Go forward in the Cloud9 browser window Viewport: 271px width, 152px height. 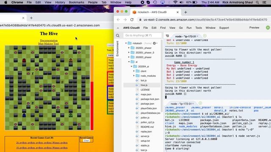pos(125,20)
